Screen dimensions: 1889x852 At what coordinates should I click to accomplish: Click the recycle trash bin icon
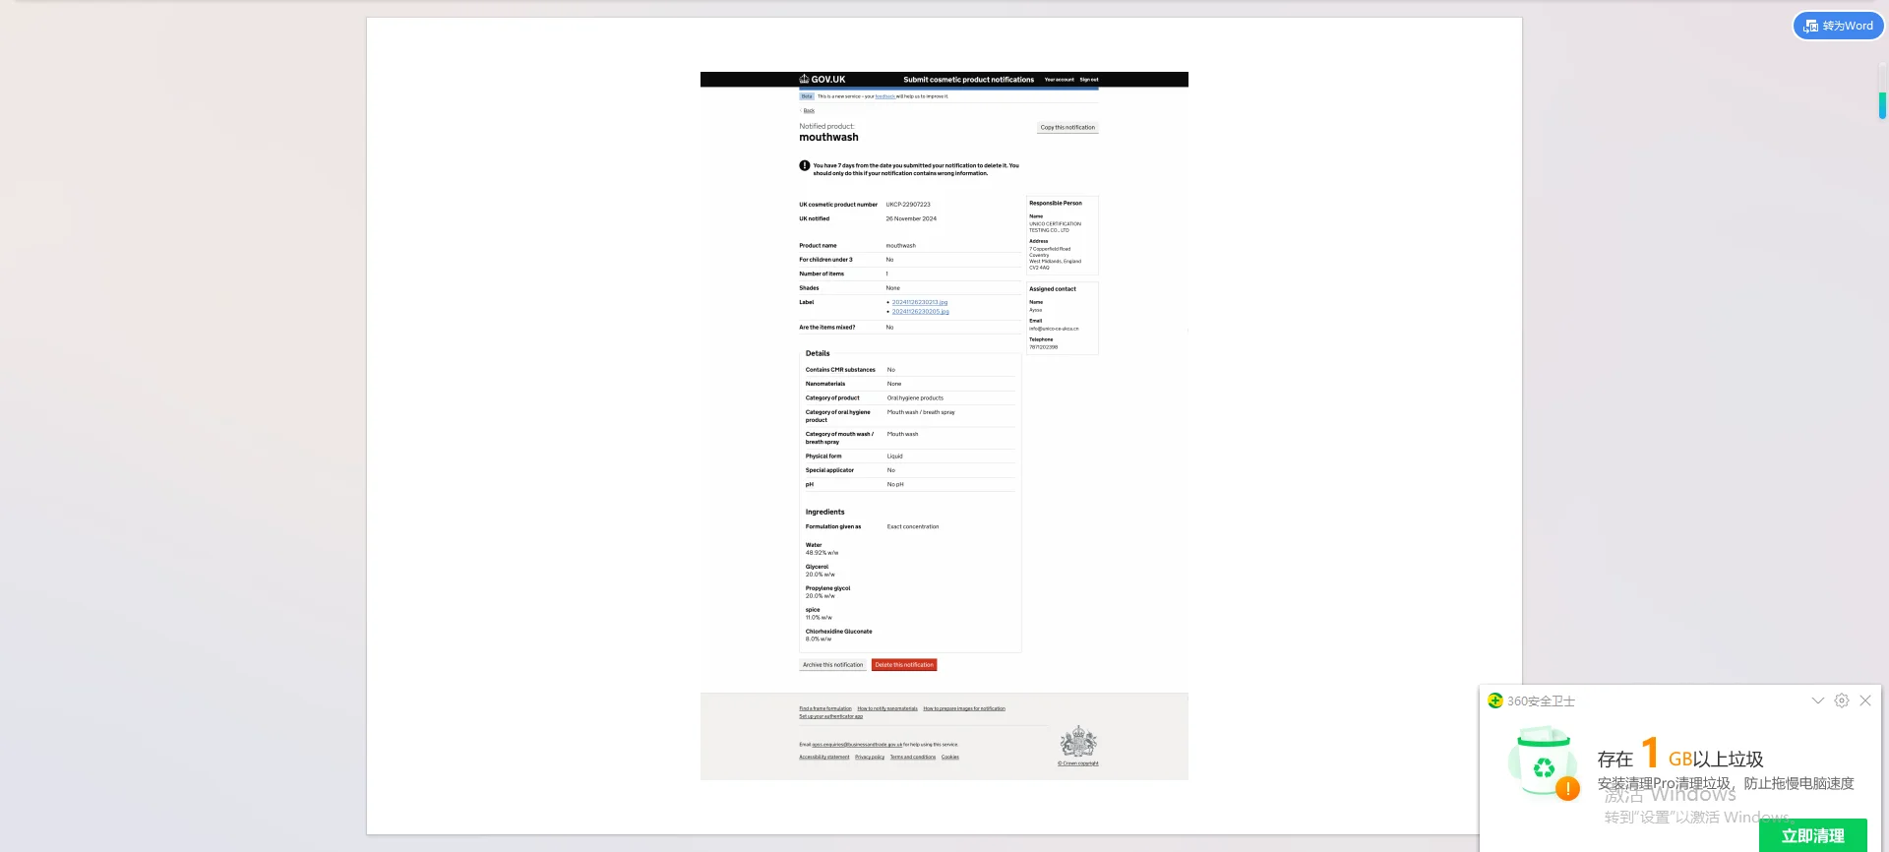coord(1543,762)
